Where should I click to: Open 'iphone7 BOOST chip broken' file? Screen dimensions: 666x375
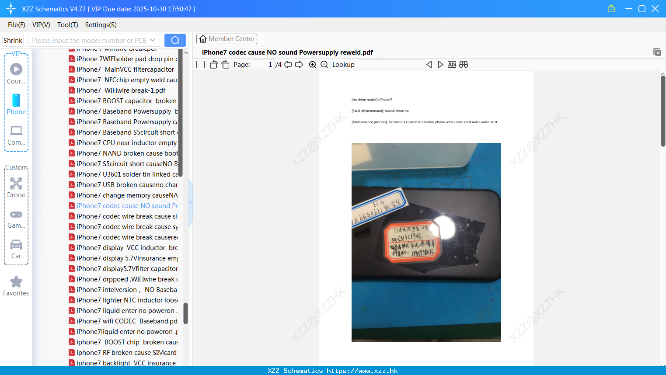click(x=123, y=342)
